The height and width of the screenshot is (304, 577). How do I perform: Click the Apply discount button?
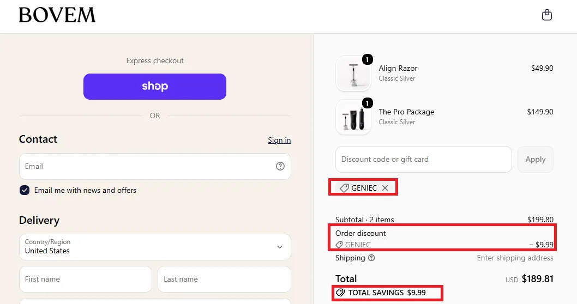pyautogui.click(x=535, y=159)
